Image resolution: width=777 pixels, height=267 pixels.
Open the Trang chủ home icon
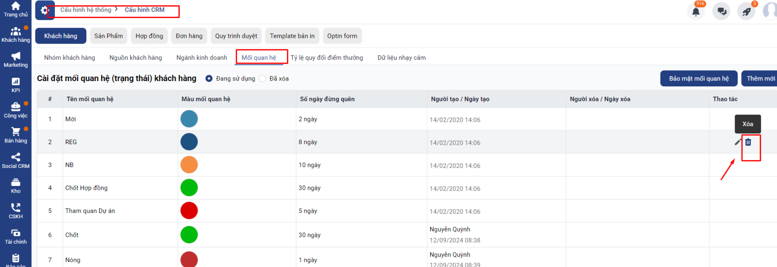tap(16, 9)
